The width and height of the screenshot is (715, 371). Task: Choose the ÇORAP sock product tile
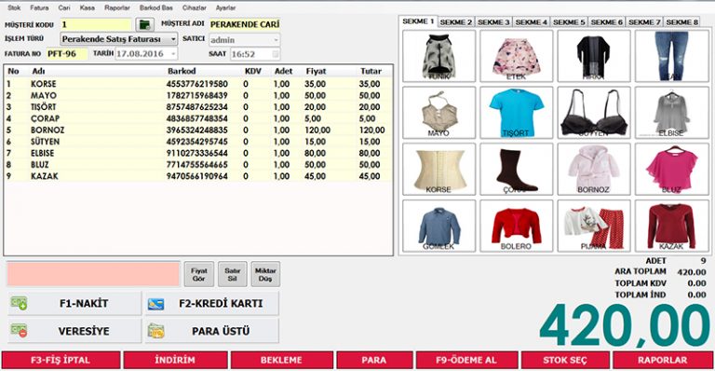(x=516, y=170)
